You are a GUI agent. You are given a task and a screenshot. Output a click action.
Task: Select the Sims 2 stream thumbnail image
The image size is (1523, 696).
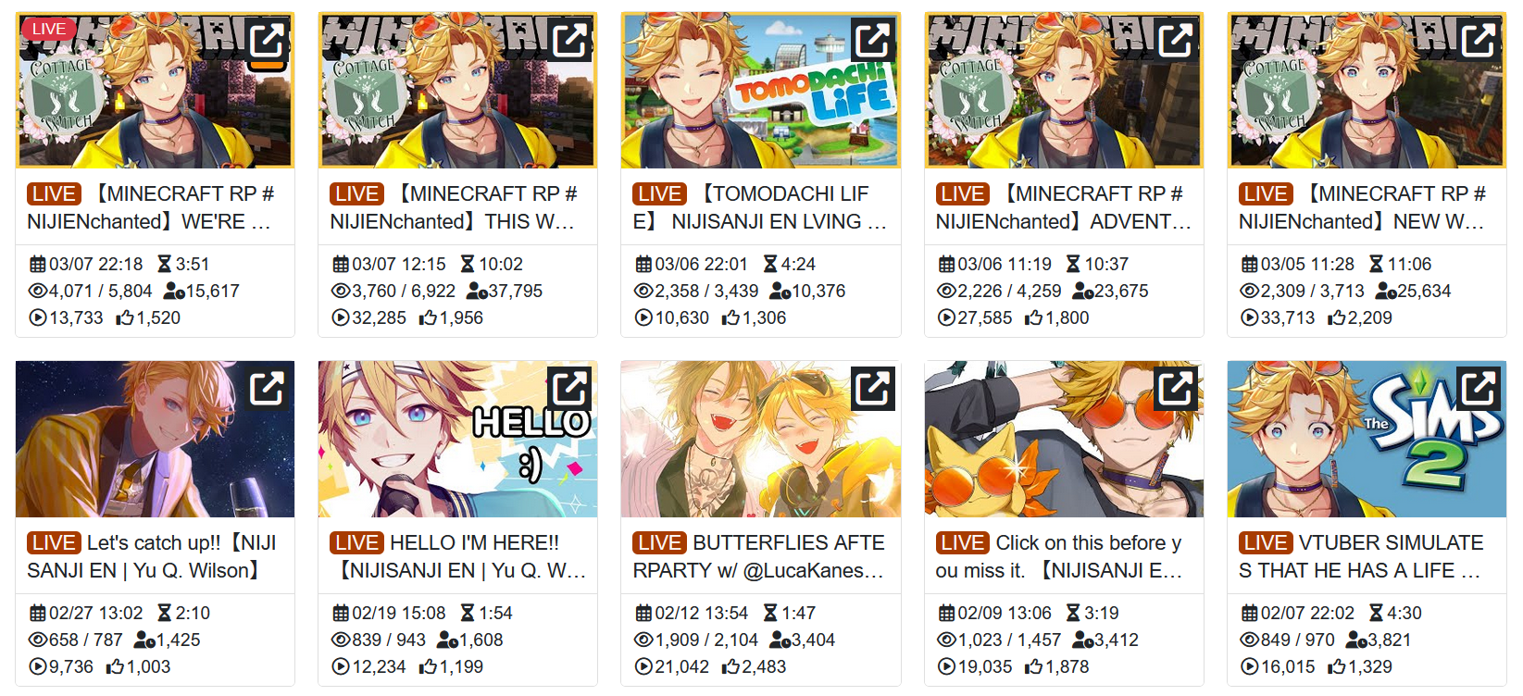(x=1367, y=439)
